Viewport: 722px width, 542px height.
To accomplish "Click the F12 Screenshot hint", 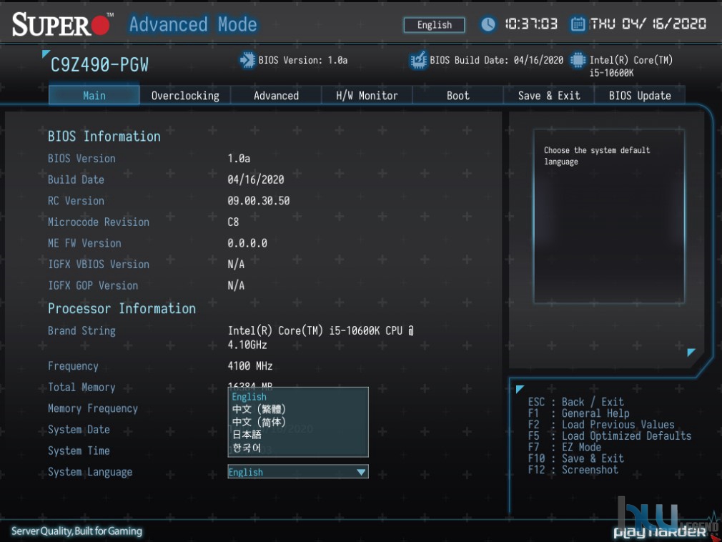I will pyautogui.click(x=573, y=470).
